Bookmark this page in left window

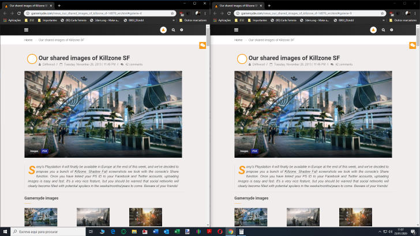(x=172, y=13)
